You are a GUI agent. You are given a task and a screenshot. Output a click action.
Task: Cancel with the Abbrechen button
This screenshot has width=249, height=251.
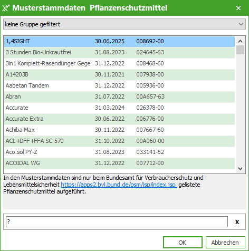pyautogui.click(x=225, y=243)
